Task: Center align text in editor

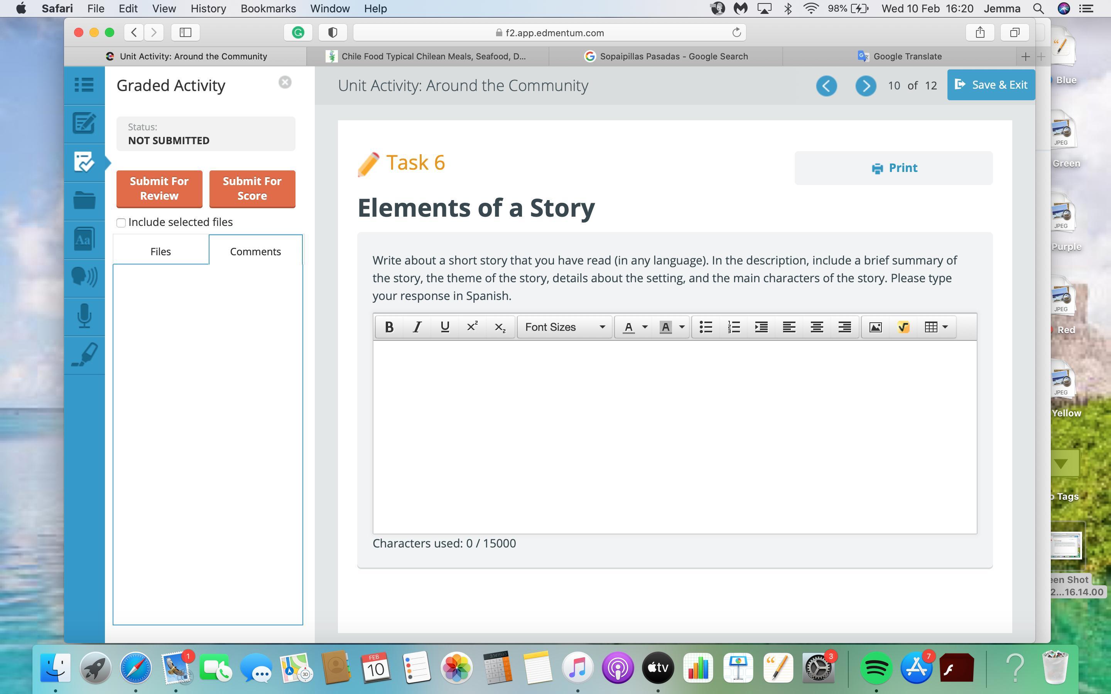Action: tap(817, 327)
